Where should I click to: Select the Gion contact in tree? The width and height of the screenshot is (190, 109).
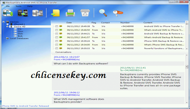pos(20,31)
